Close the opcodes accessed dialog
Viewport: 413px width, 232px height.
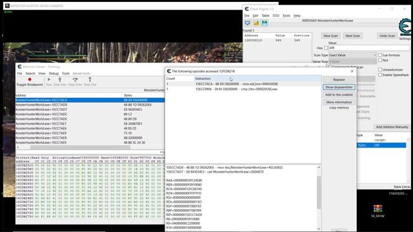pyautogui.click(x=352, y=71)
